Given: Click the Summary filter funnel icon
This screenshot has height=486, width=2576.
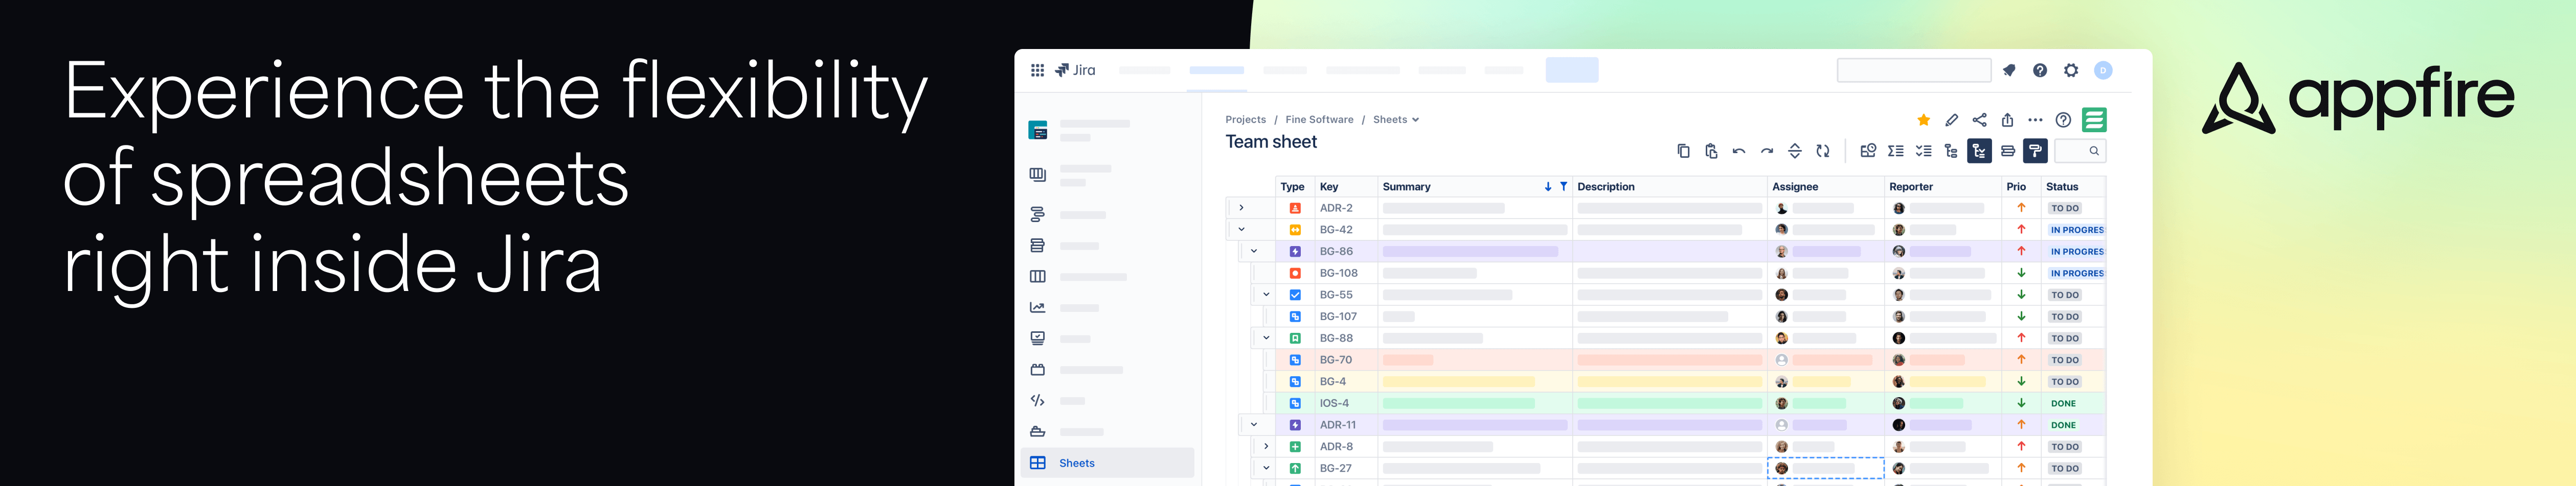Looking at the screenshot, I should pyautogui.click(x=1564, y=187).
